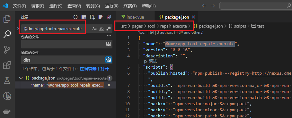
Task: Click the command center search box
Action: (x=256, y=6)
